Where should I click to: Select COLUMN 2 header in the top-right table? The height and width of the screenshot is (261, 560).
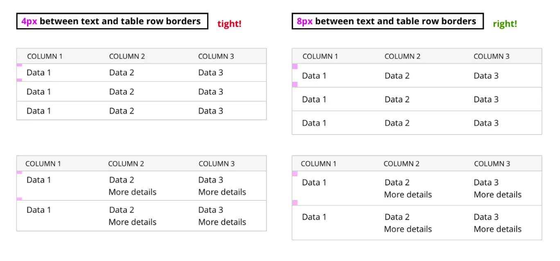click(402, 56)
